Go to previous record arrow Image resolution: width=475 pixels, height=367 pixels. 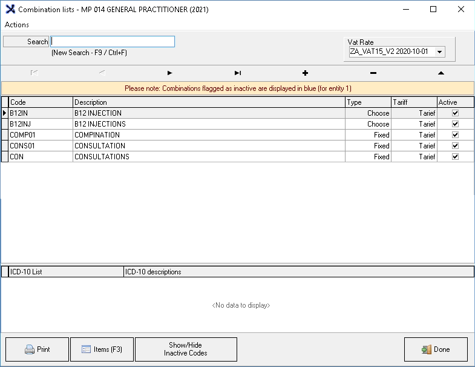(102, 73)
